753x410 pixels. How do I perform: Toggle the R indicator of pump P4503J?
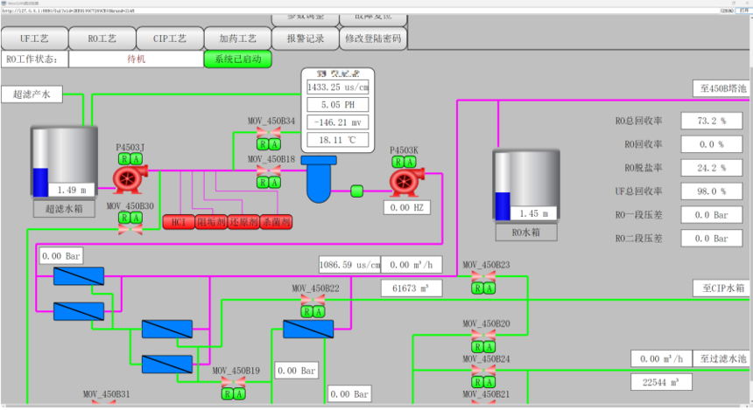point(124,159)
